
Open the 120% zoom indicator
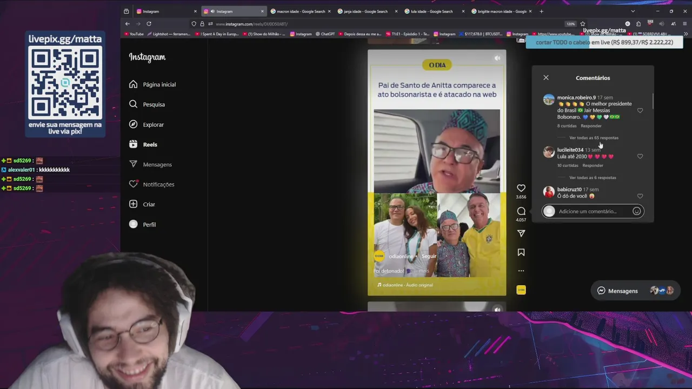click(x=571, y=24)
